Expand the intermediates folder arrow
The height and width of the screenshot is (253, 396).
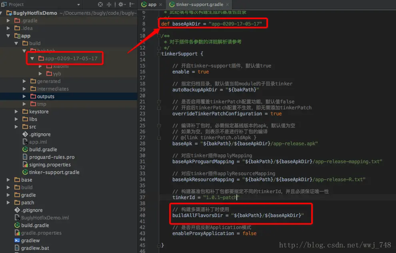point(24,89)
